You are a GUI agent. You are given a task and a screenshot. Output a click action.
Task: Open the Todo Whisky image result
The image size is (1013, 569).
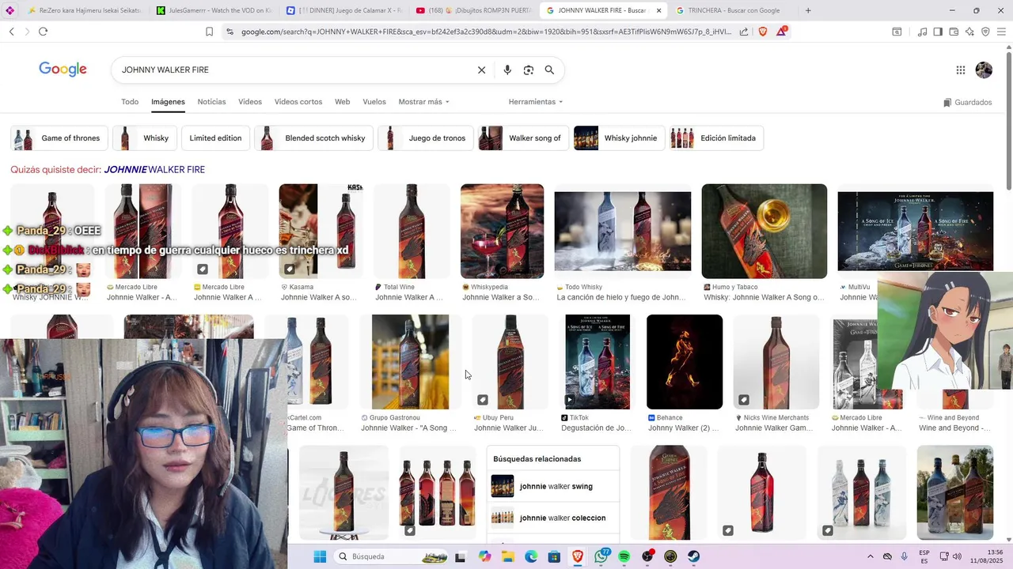(623, 232)
